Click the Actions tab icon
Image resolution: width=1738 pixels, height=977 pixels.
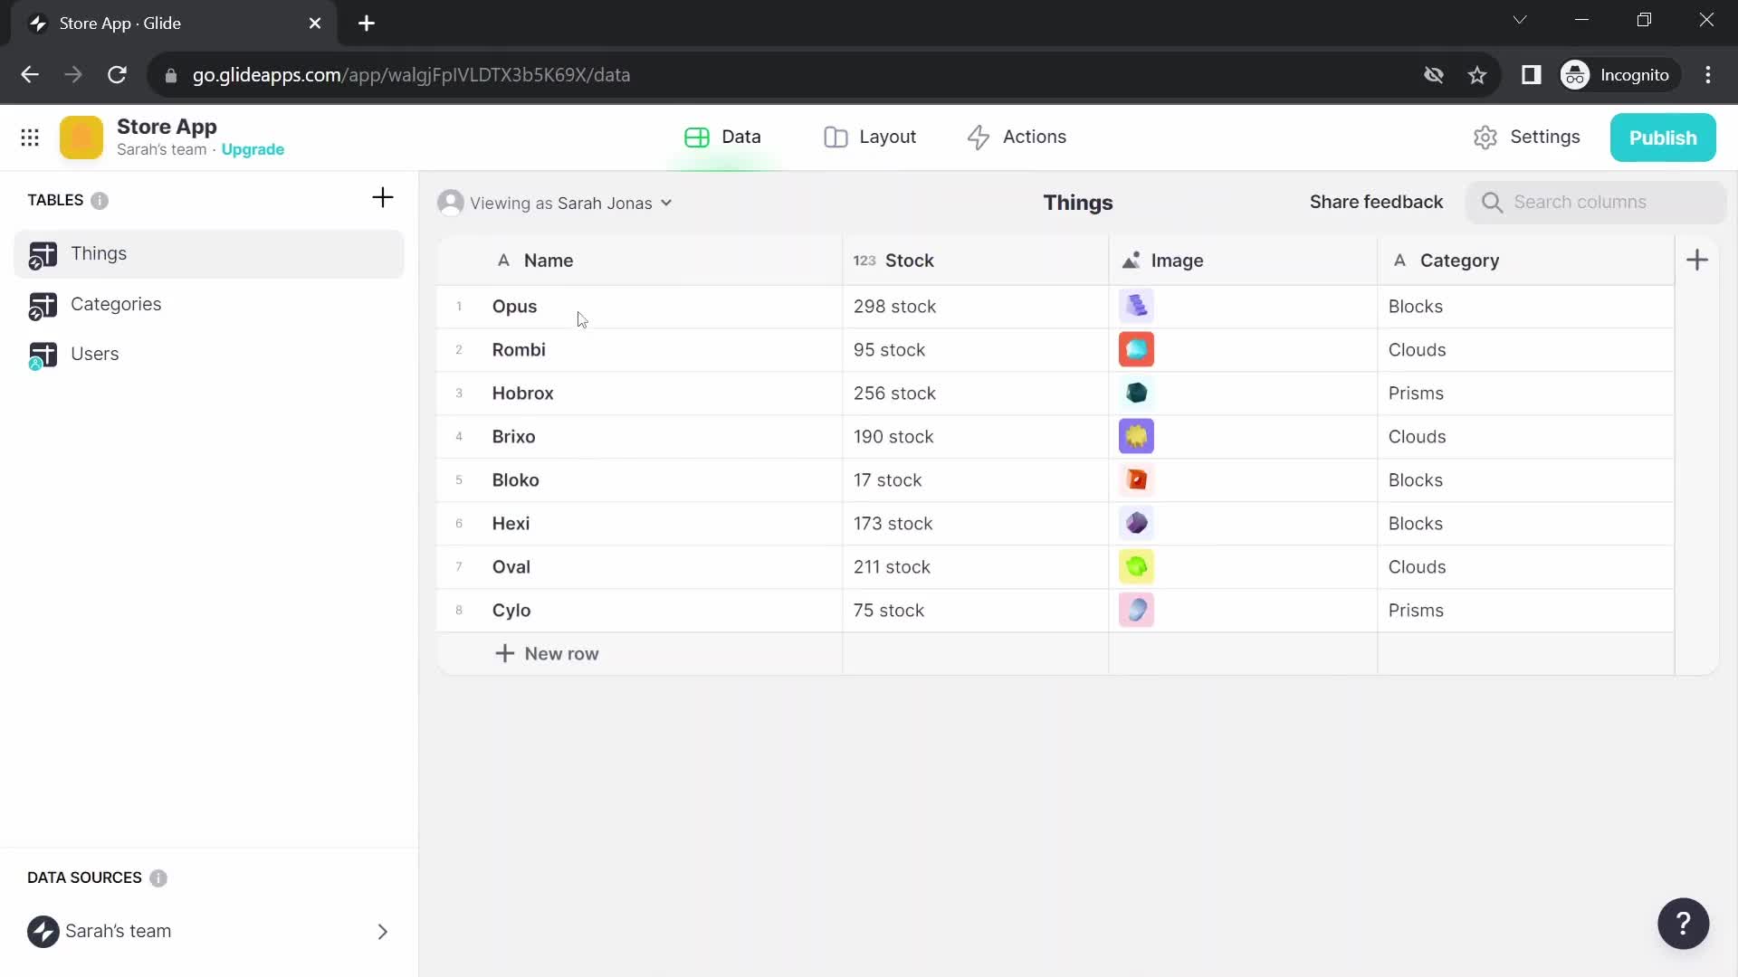point(979,136)
